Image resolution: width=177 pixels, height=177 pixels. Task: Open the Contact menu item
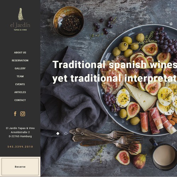tap(20, 100)
